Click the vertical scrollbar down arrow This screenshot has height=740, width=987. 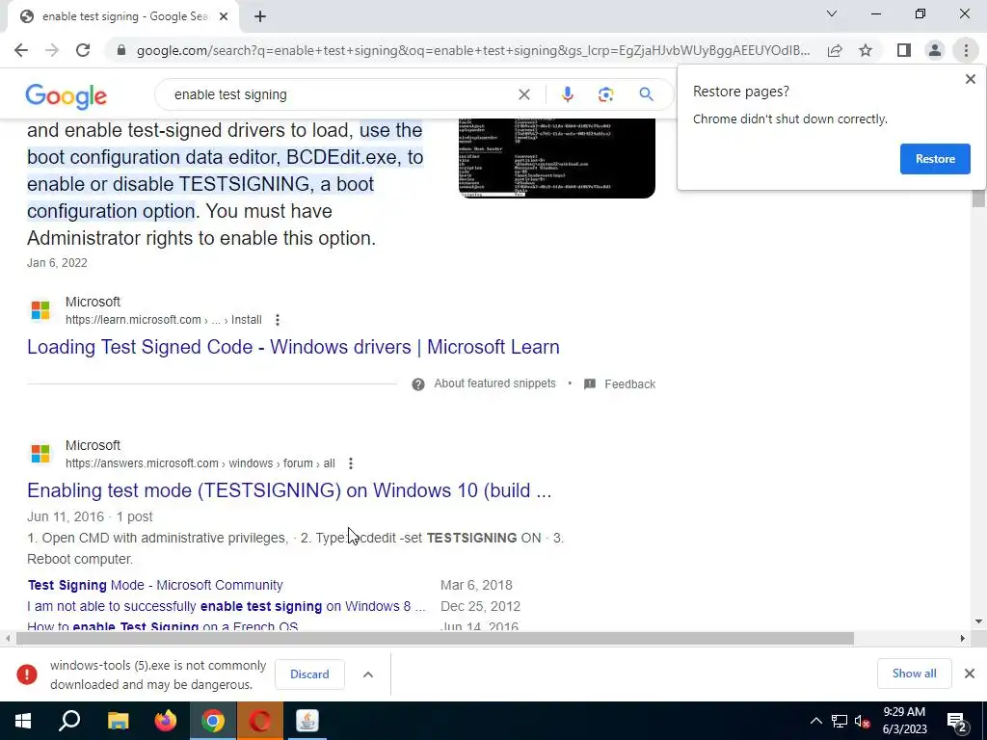[978, 621]
